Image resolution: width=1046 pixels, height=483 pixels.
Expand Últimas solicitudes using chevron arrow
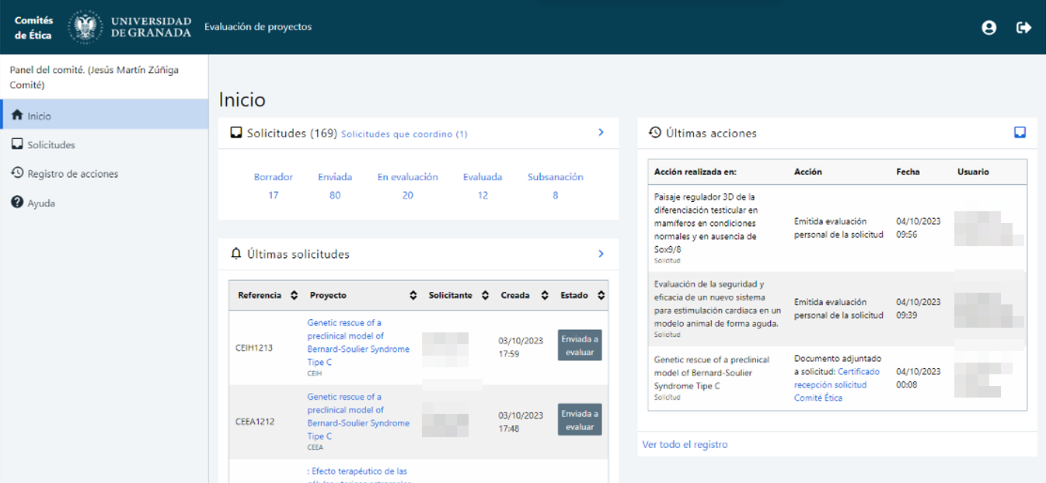(601, 254)
